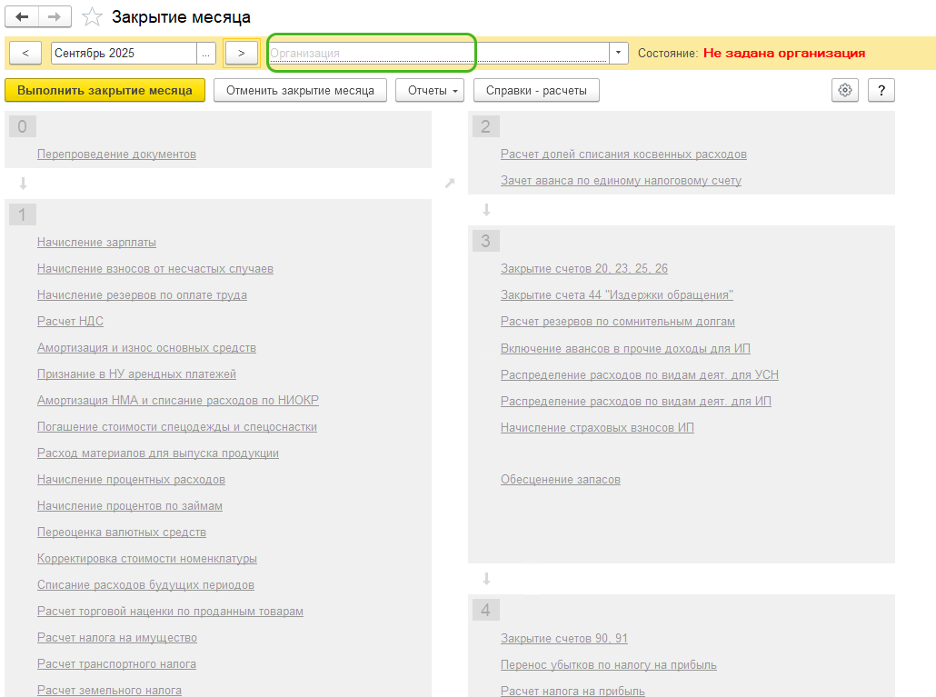Viewport: 936px width, 697px height.
Task: Open the Отчеты dropdown menu
Action: tap(430, 90)
